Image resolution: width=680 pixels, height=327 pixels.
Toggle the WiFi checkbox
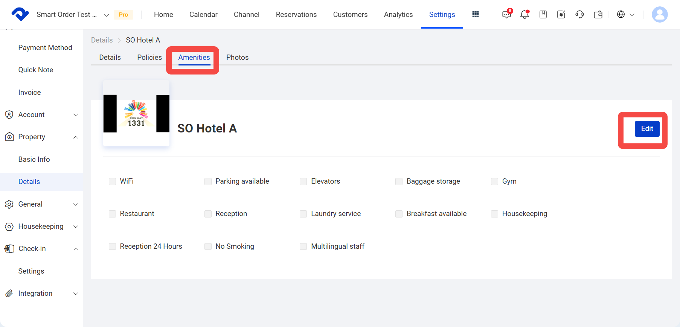click(x=112, y=181)
